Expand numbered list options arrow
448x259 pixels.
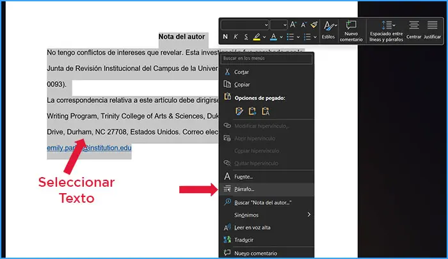pos(315,37)
